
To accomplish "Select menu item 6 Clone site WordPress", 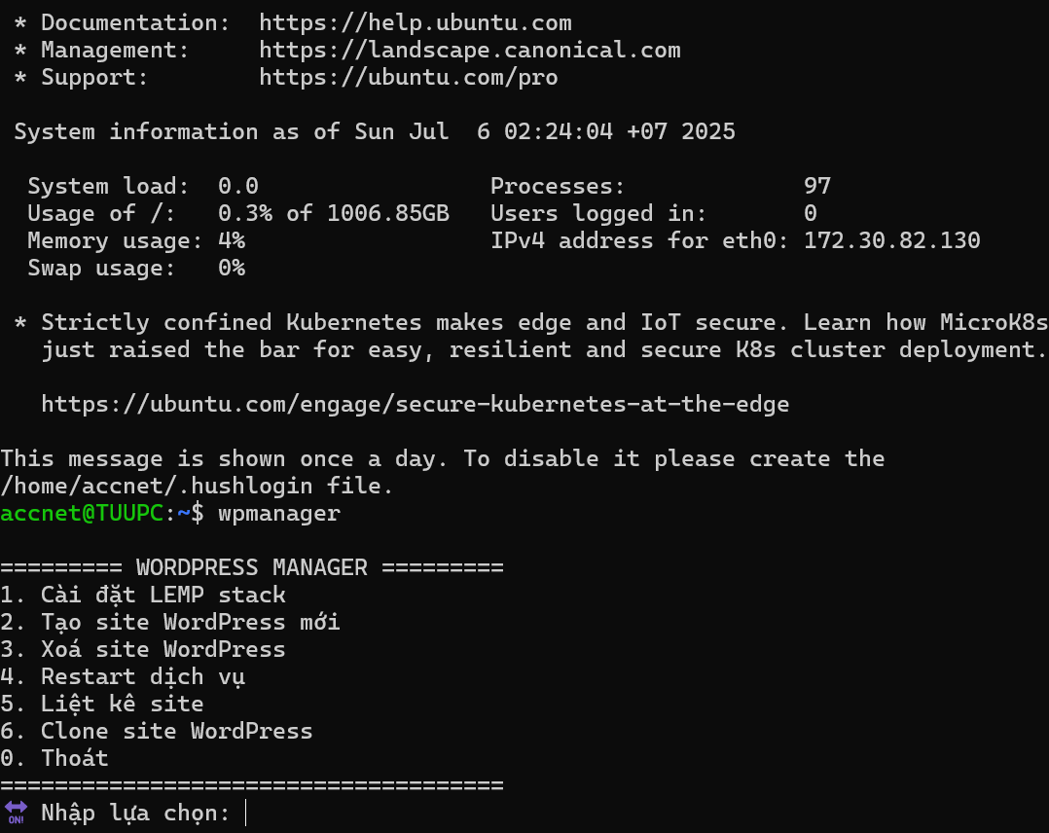I will click(157, 731).
